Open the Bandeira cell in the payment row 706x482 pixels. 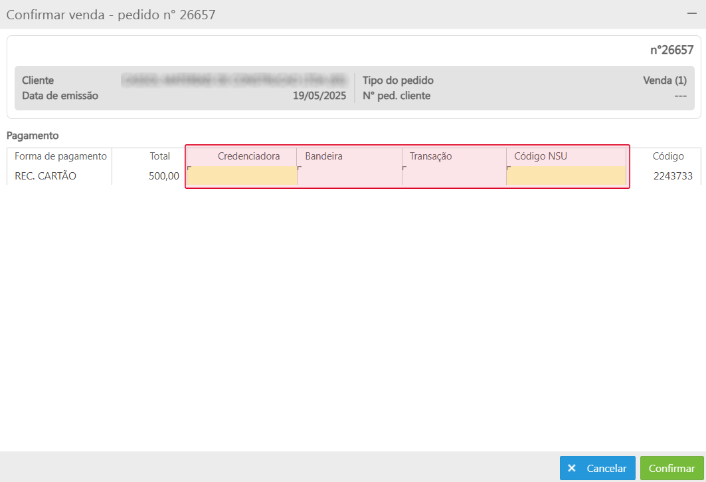[x=349, y=176]
